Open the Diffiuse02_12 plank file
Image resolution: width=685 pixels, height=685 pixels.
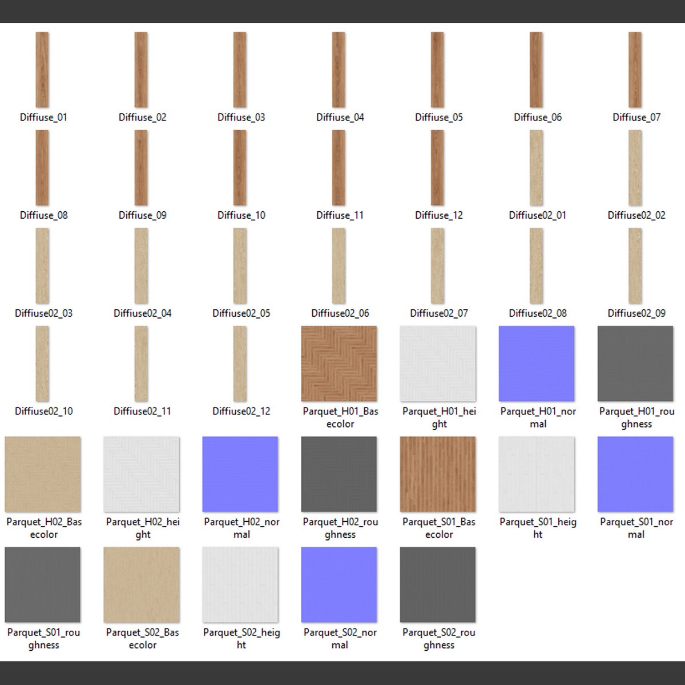[x=240, y=364]
